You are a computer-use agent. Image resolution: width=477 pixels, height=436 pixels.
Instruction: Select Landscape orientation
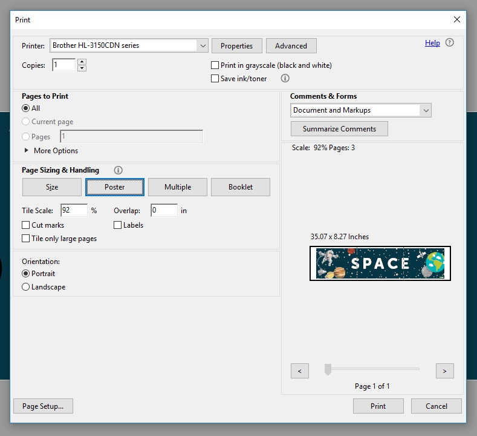pyautogui.click(x=26, y=287)
